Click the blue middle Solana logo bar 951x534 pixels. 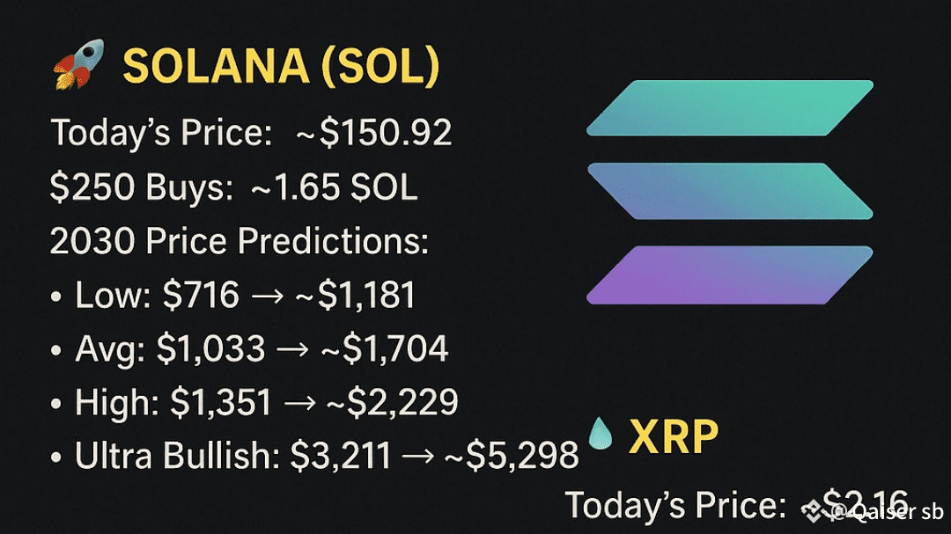(x=730, y=191)
